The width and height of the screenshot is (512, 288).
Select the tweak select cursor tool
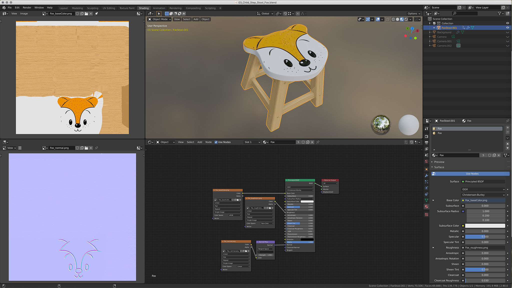point(159,14)
